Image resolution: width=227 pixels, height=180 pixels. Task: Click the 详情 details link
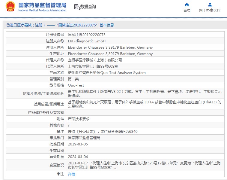71,174
